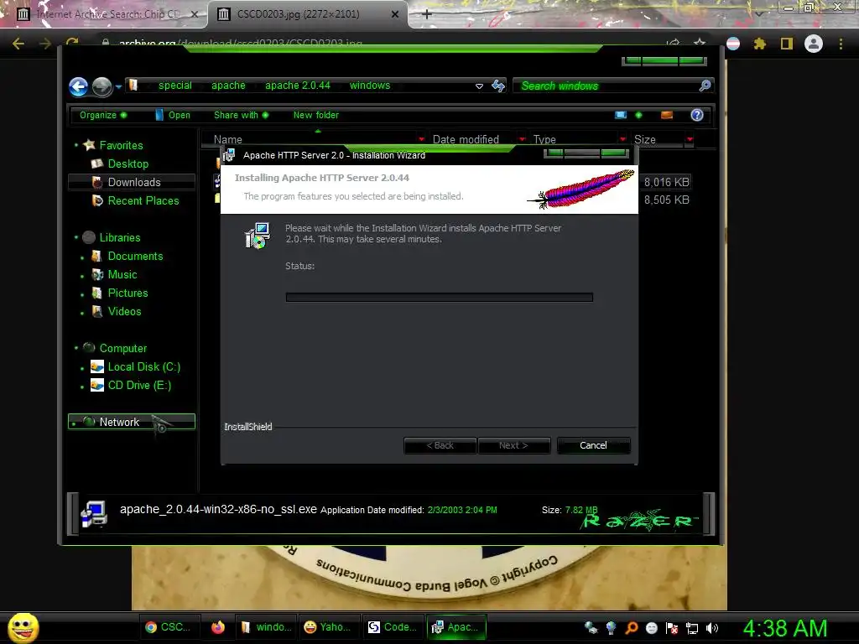Expand the view options dropdown dot
The width and height of the screenshot is (859, 644).
[638, 115]
